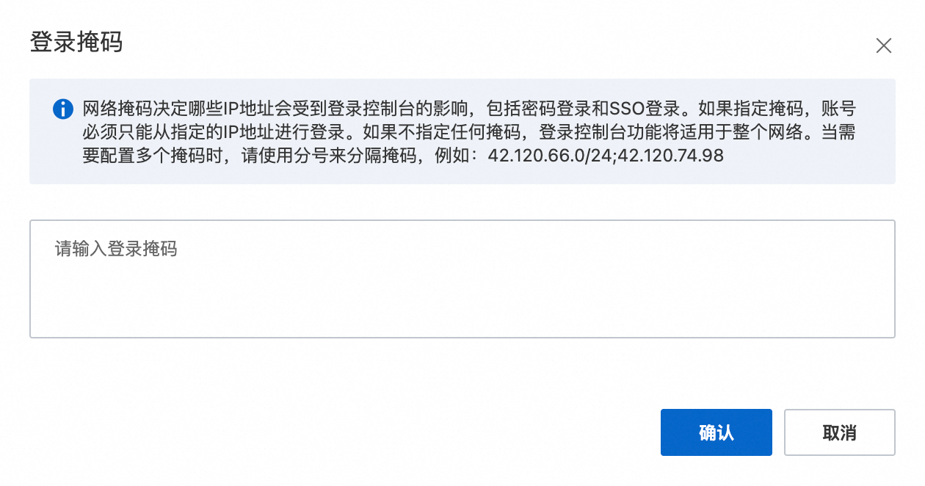Close the 登录掩码 dialog with X

[883, 46]
